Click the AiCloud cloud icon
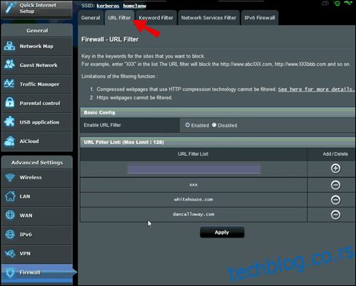Screen dimensions: 356x286 (9, 141)
